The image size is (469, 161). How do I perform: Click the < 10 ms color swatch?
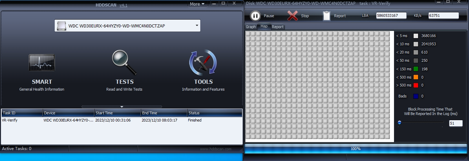pyautogui.click(x=416, y=44)
